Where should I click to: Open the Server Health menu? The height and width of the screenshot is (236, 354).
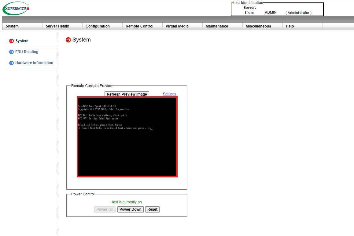(57, 26)
